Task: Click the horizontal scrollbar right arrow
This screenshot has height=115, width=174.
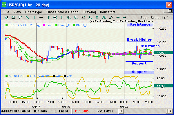Action: click(x=170, y=111)
